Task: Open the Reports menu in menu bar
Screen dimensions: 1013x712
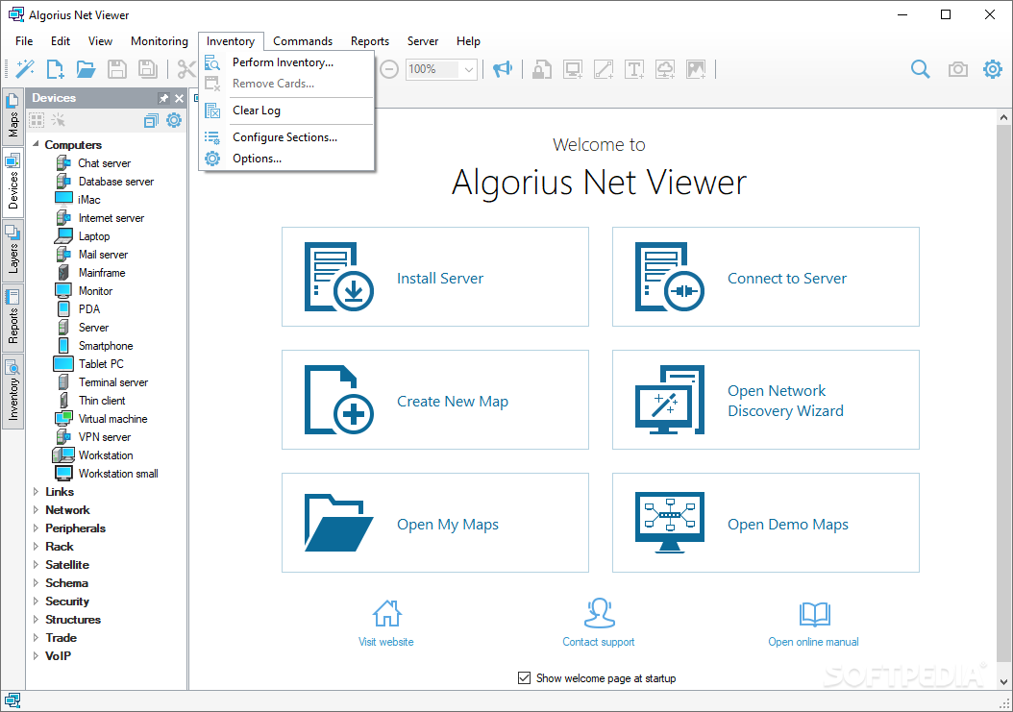Action: [370, 41]
